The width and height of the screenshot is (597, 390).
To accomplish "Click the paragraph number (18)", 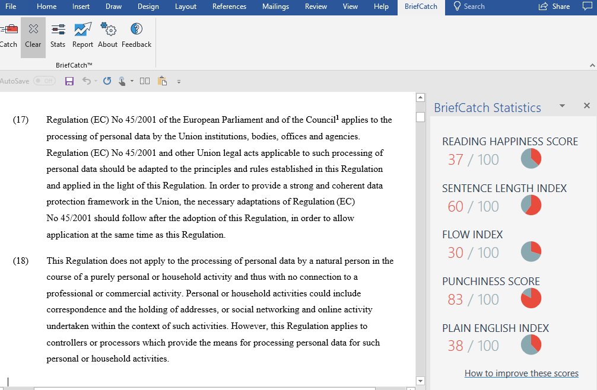I will click(x=21, y=261).
